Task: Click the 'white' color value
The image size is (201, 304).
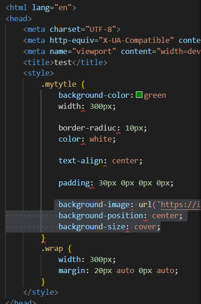Action: [101, 139]
